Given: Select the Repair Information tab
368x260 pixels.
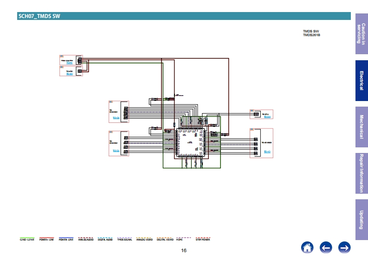Looking at the screenshot, I should 362,173.
